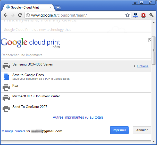Select Send To OneNote 2007
157x145 pixels.
(x=76, y=108)
